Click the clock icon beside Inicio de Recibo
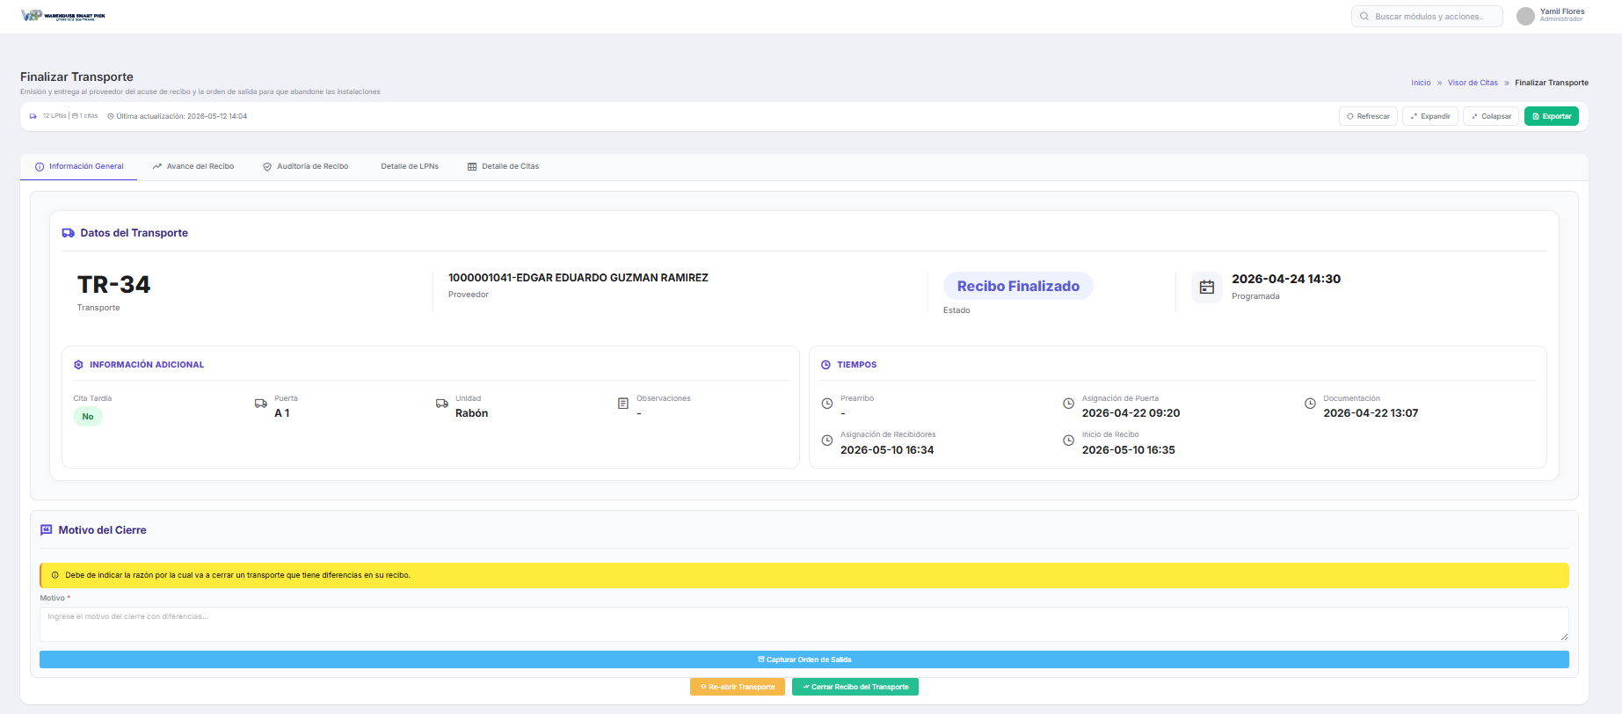 coord(1069,441)
